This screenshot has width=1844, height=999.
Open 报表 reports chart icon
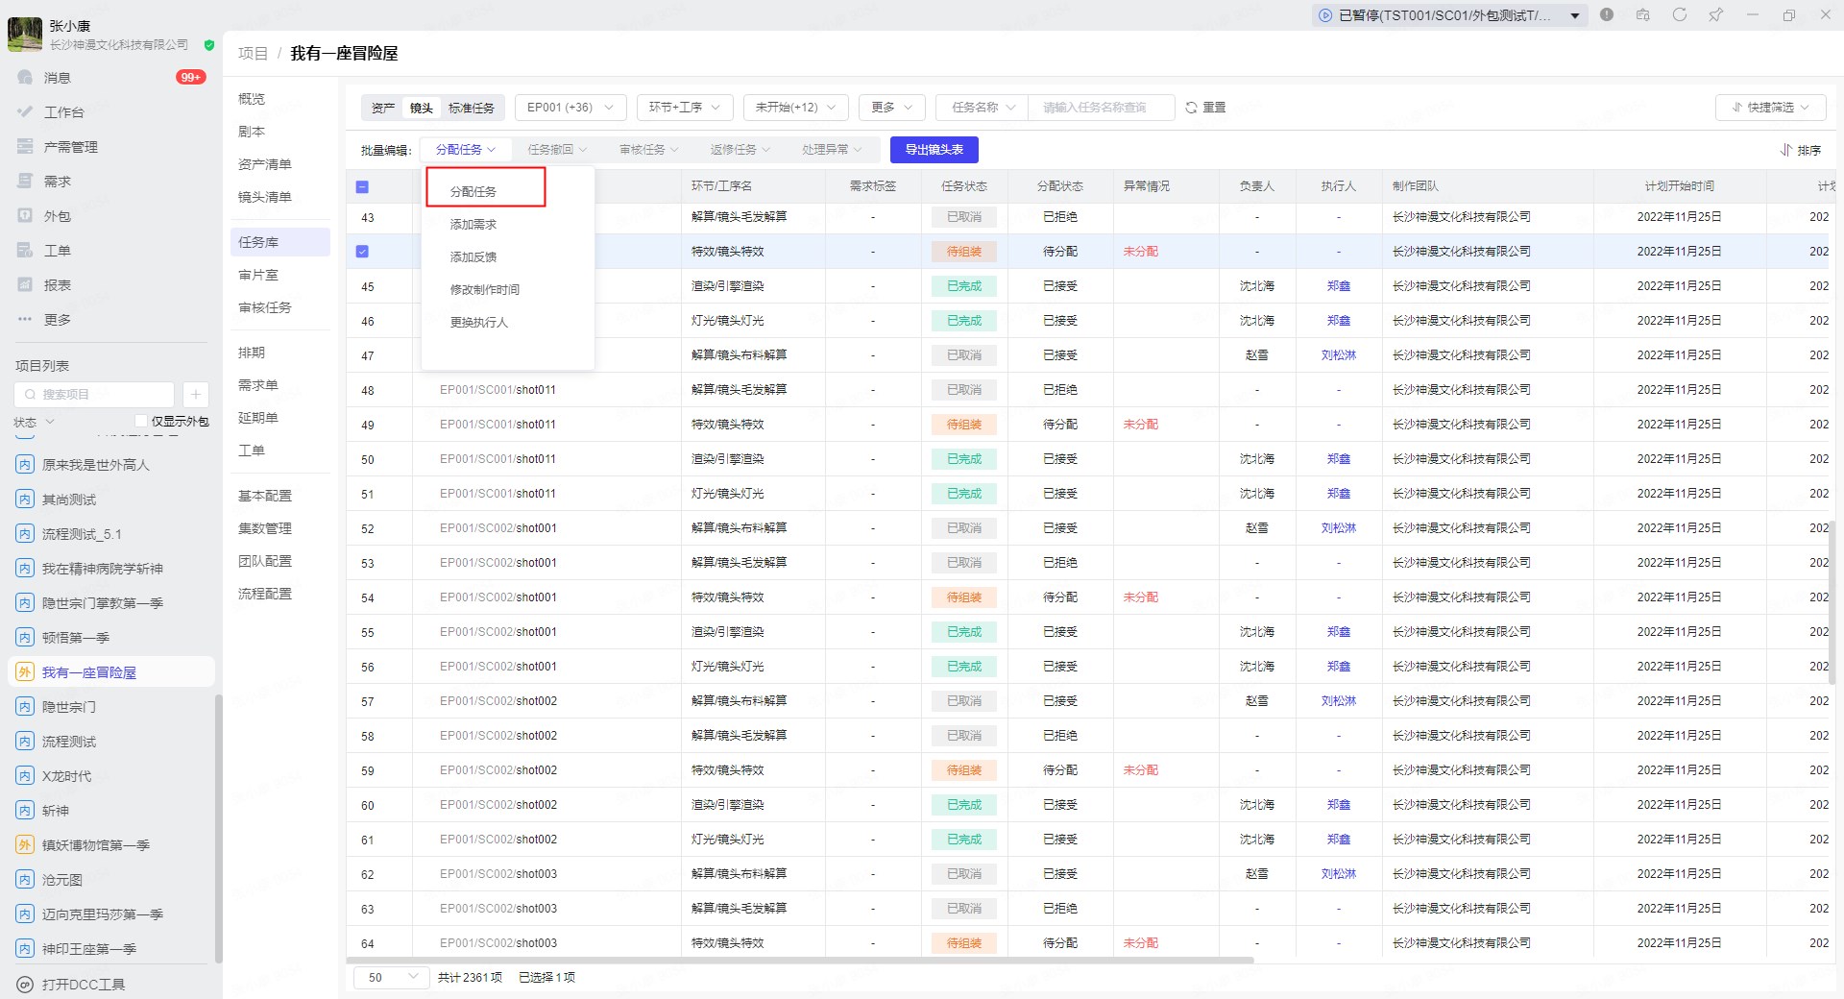(25, 285)
